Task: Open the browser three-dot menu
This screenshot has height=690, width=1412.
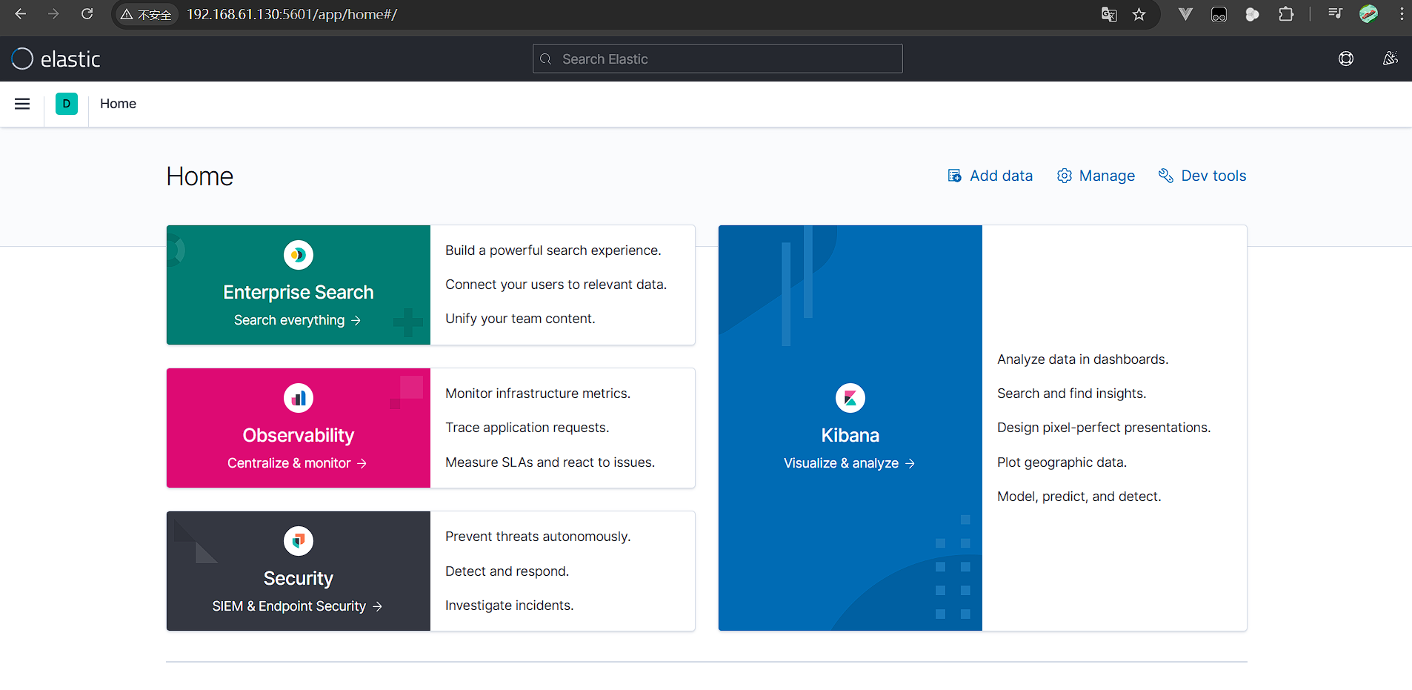Action: pos(1401,14)
